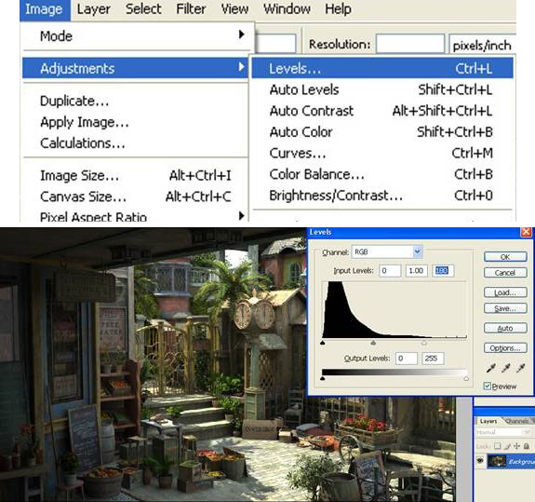Choose Canvas Size... in the Image menu
The width and height of the screenshot is (535, 502).
pyautogui.click(x=135, y=197)
